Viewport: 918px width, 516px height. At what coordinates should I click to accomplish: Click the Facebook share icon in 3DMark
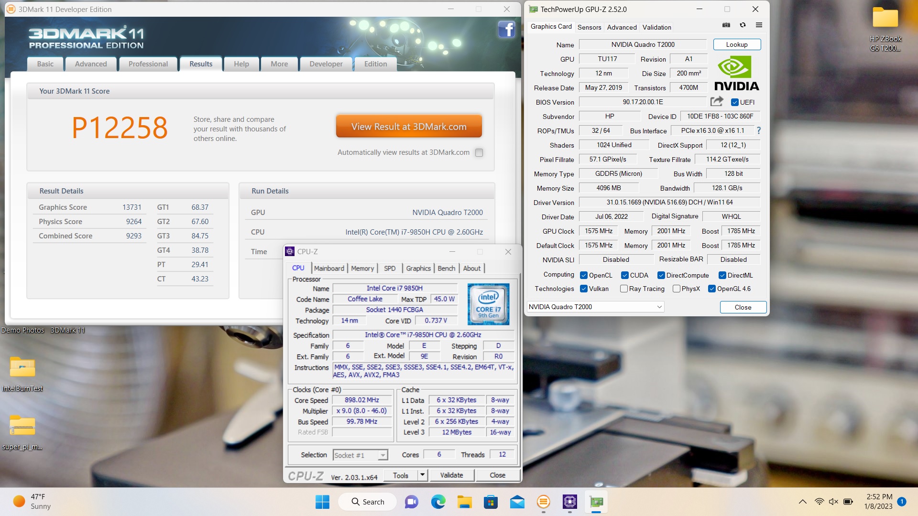coord(506,30)
